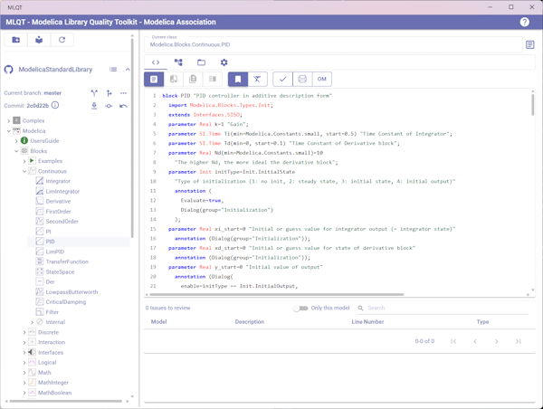Expand the Math tree node
543x409 pixels.
(x=24, y=373)
